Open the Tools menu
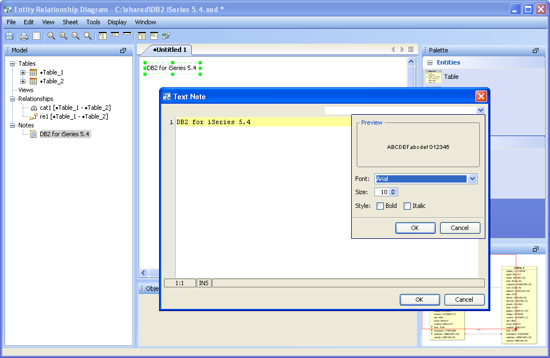This screenshot has height=358, width=550. coord(93,22)
